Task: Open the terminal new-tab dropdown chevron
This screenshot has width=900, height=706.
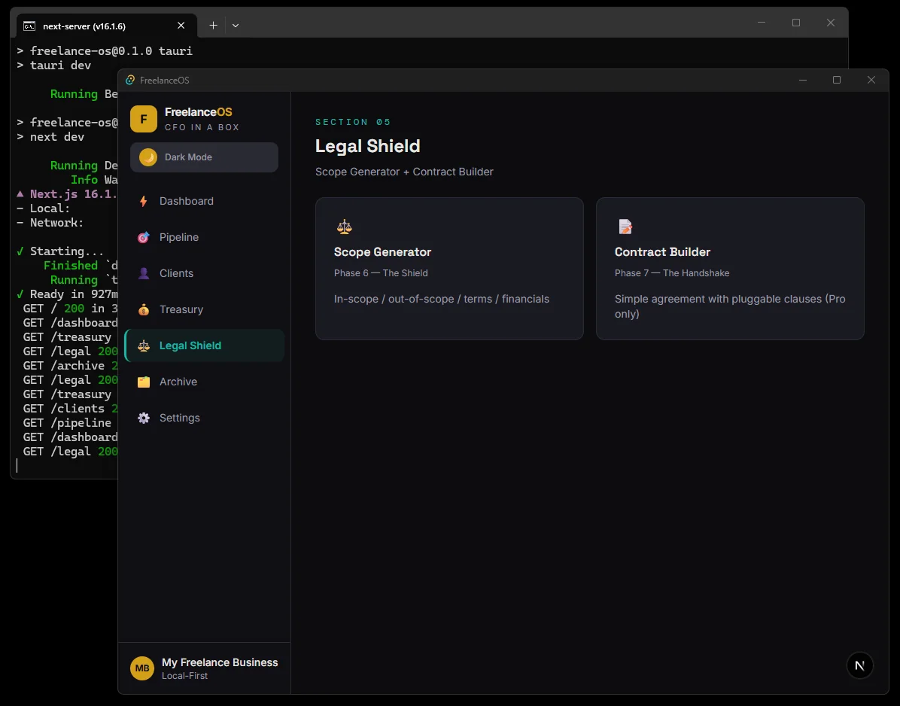Action: click(236, 26)
